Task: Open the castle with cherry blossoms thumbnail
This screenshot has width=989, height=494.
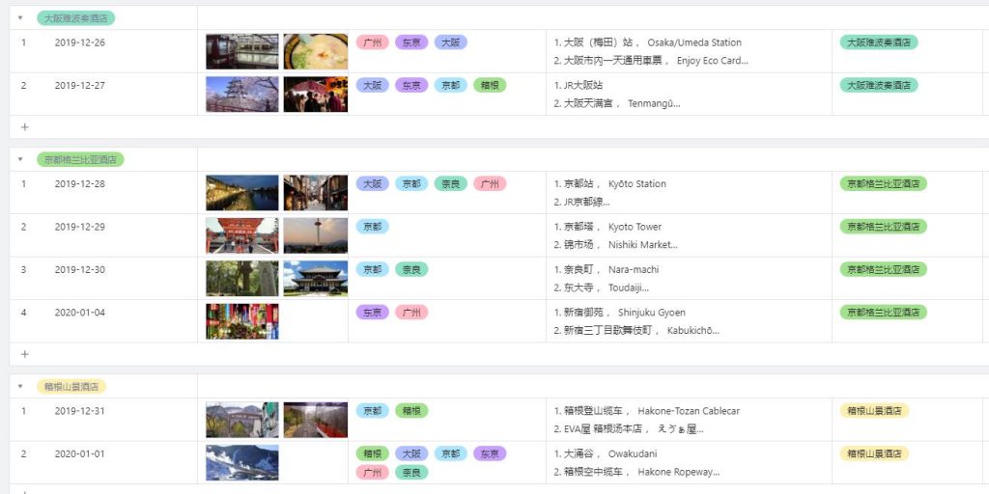Action: pos(241,95)
